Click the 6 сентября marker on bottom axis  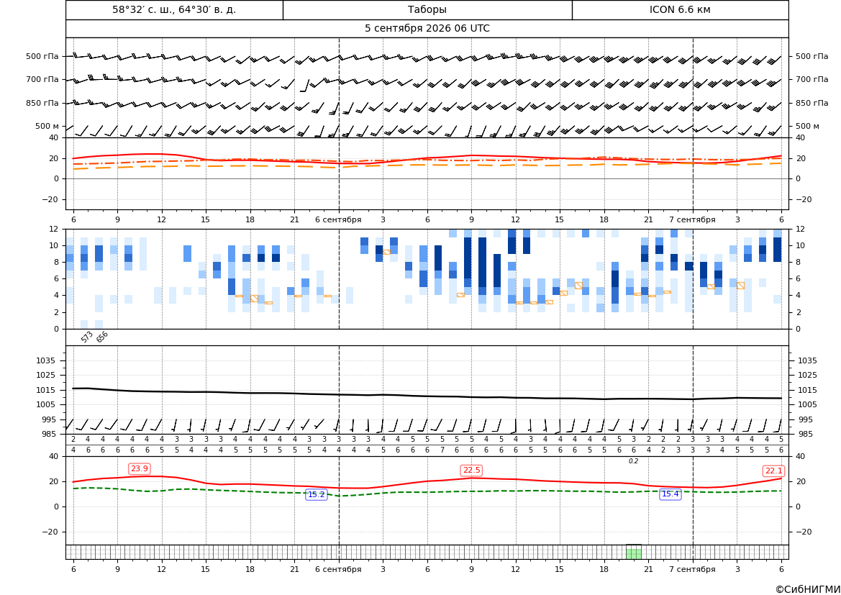(x=338, y=569)
